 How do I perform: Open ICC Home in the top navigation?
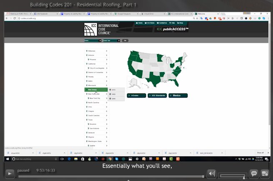point(150,23)
